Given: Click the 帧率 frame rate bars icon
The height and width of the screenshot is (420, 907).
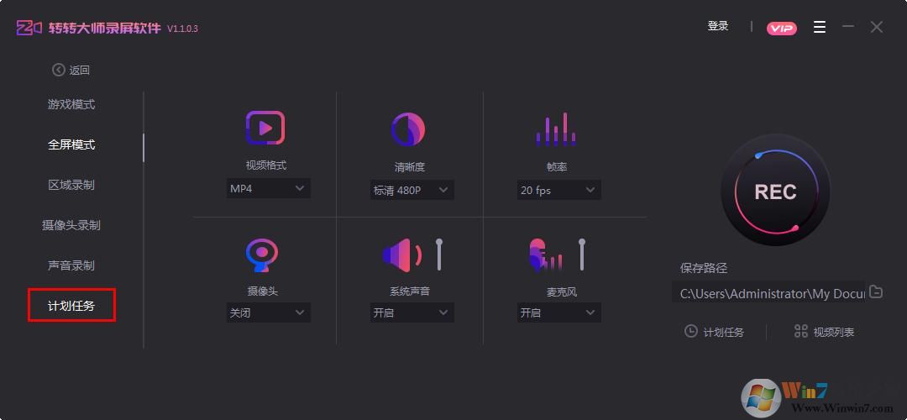Looking at the screenshot, I should coord(556,129).
